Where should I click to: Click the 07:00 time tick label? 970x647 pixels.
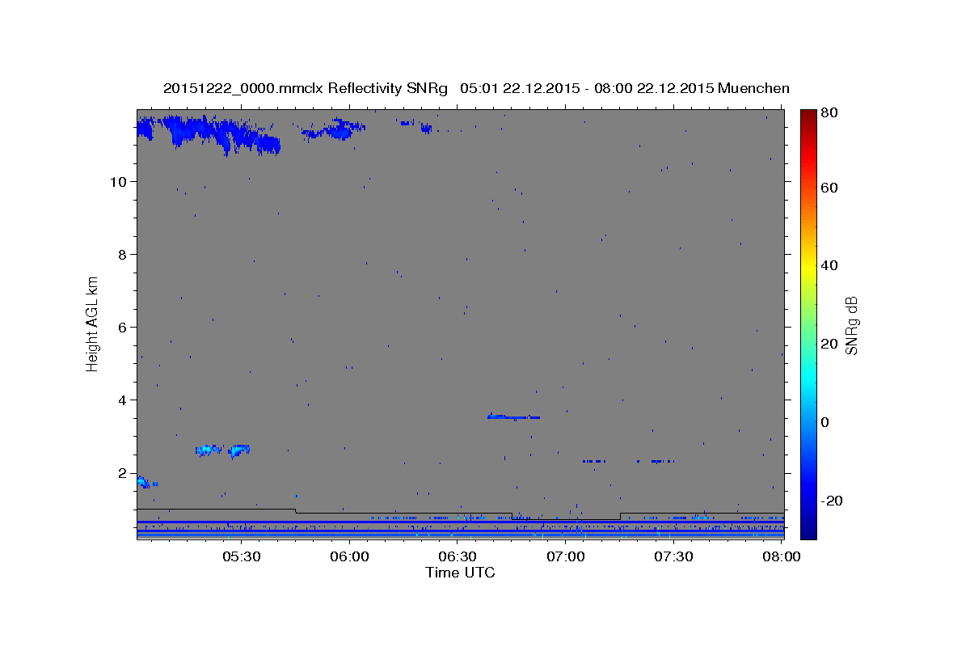[x=566, y=556]
